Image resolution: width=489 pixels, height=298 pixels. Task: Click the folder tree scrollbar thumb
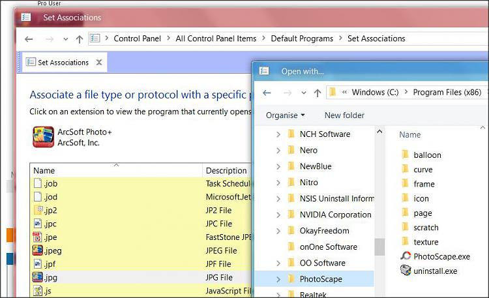[x=379, y=247]
